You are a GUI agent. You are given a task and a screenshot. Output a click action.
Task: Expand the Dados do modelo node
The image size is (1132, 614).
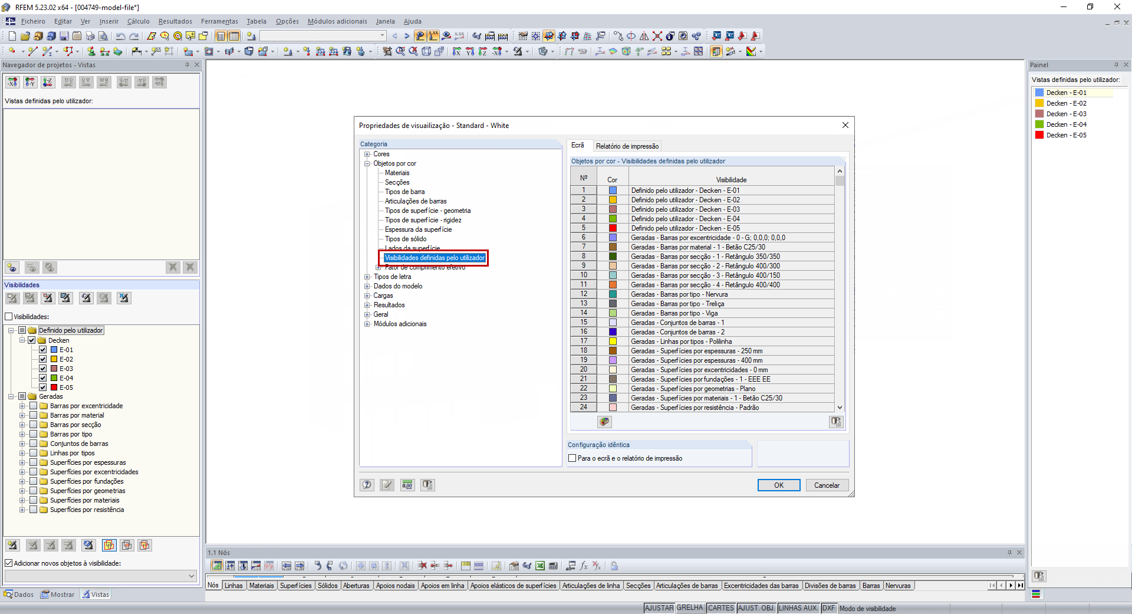pos(367,286)
